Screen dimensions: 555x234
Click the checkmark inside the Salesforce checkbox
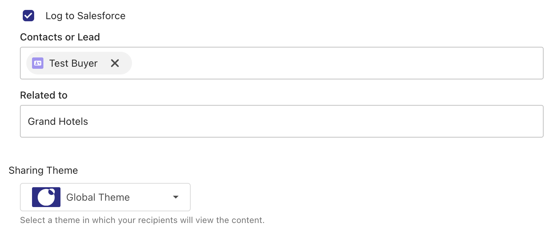(28, 16)
